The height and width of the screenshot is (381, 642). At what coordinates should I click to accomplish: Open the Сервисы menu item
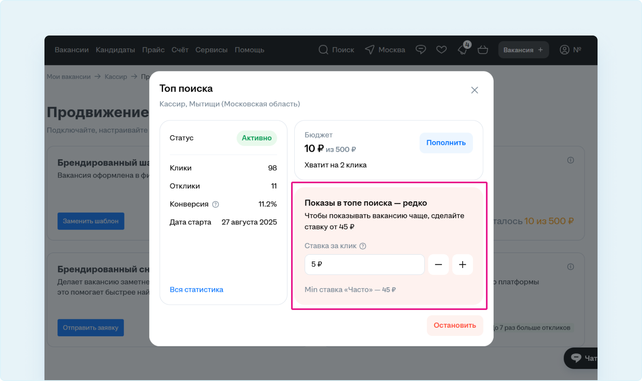(x=211, y=50)
